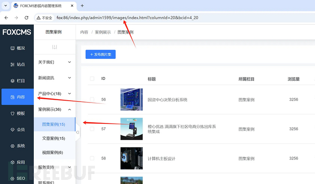Click the title 橙心优选 滴滴旗下社区电商分拣出库系统集成
This screenshot has height=184, width=315.
(x=182, y=129)
